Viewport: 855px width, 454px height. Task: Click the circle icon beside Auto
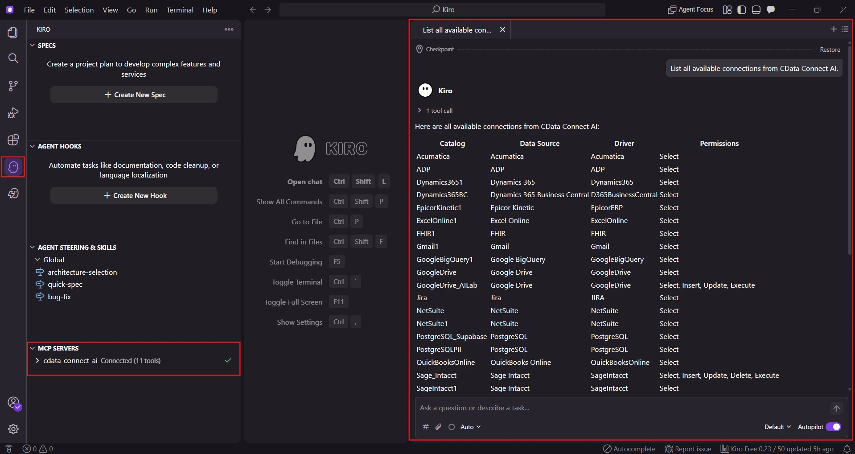(452, 427)
